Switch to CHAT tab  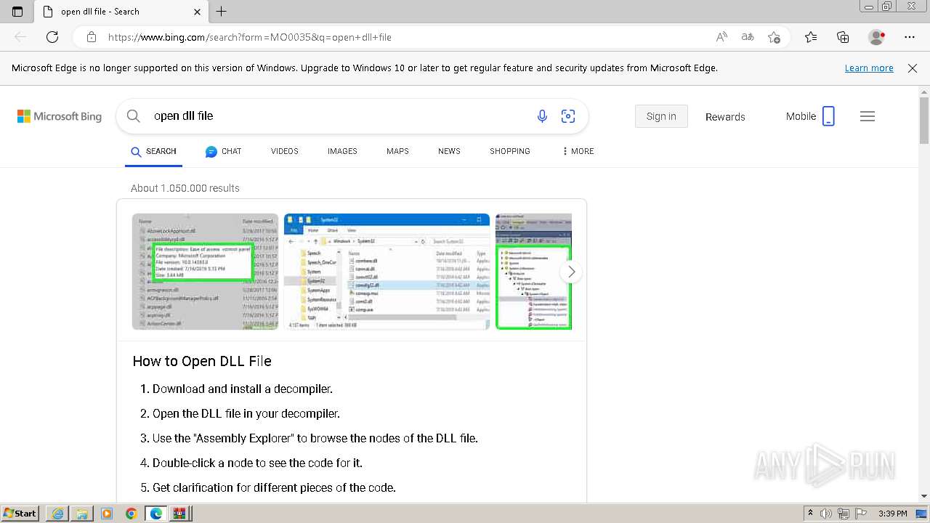223,151
